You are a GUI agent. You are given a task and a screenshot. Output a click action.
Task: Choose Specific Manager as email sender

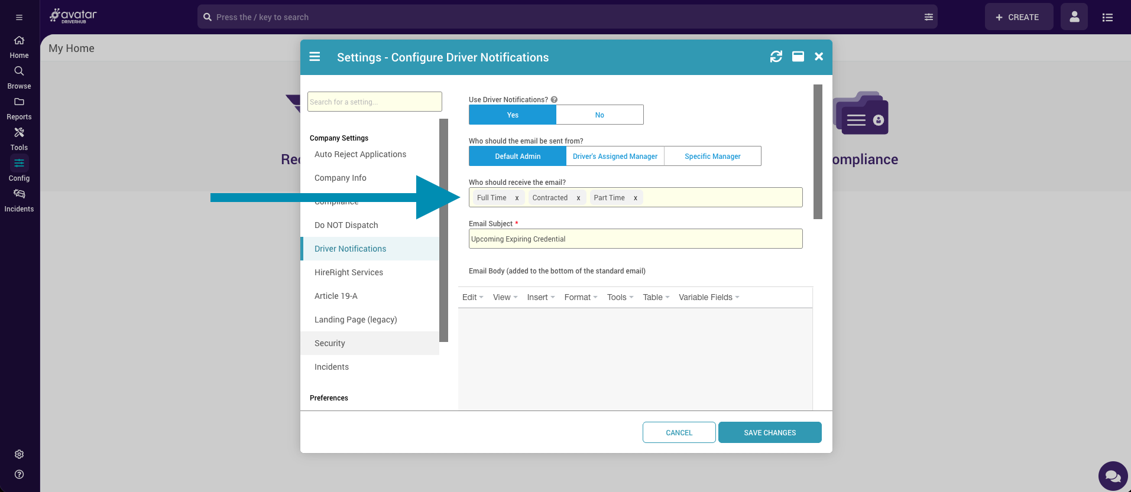[712, 156]
